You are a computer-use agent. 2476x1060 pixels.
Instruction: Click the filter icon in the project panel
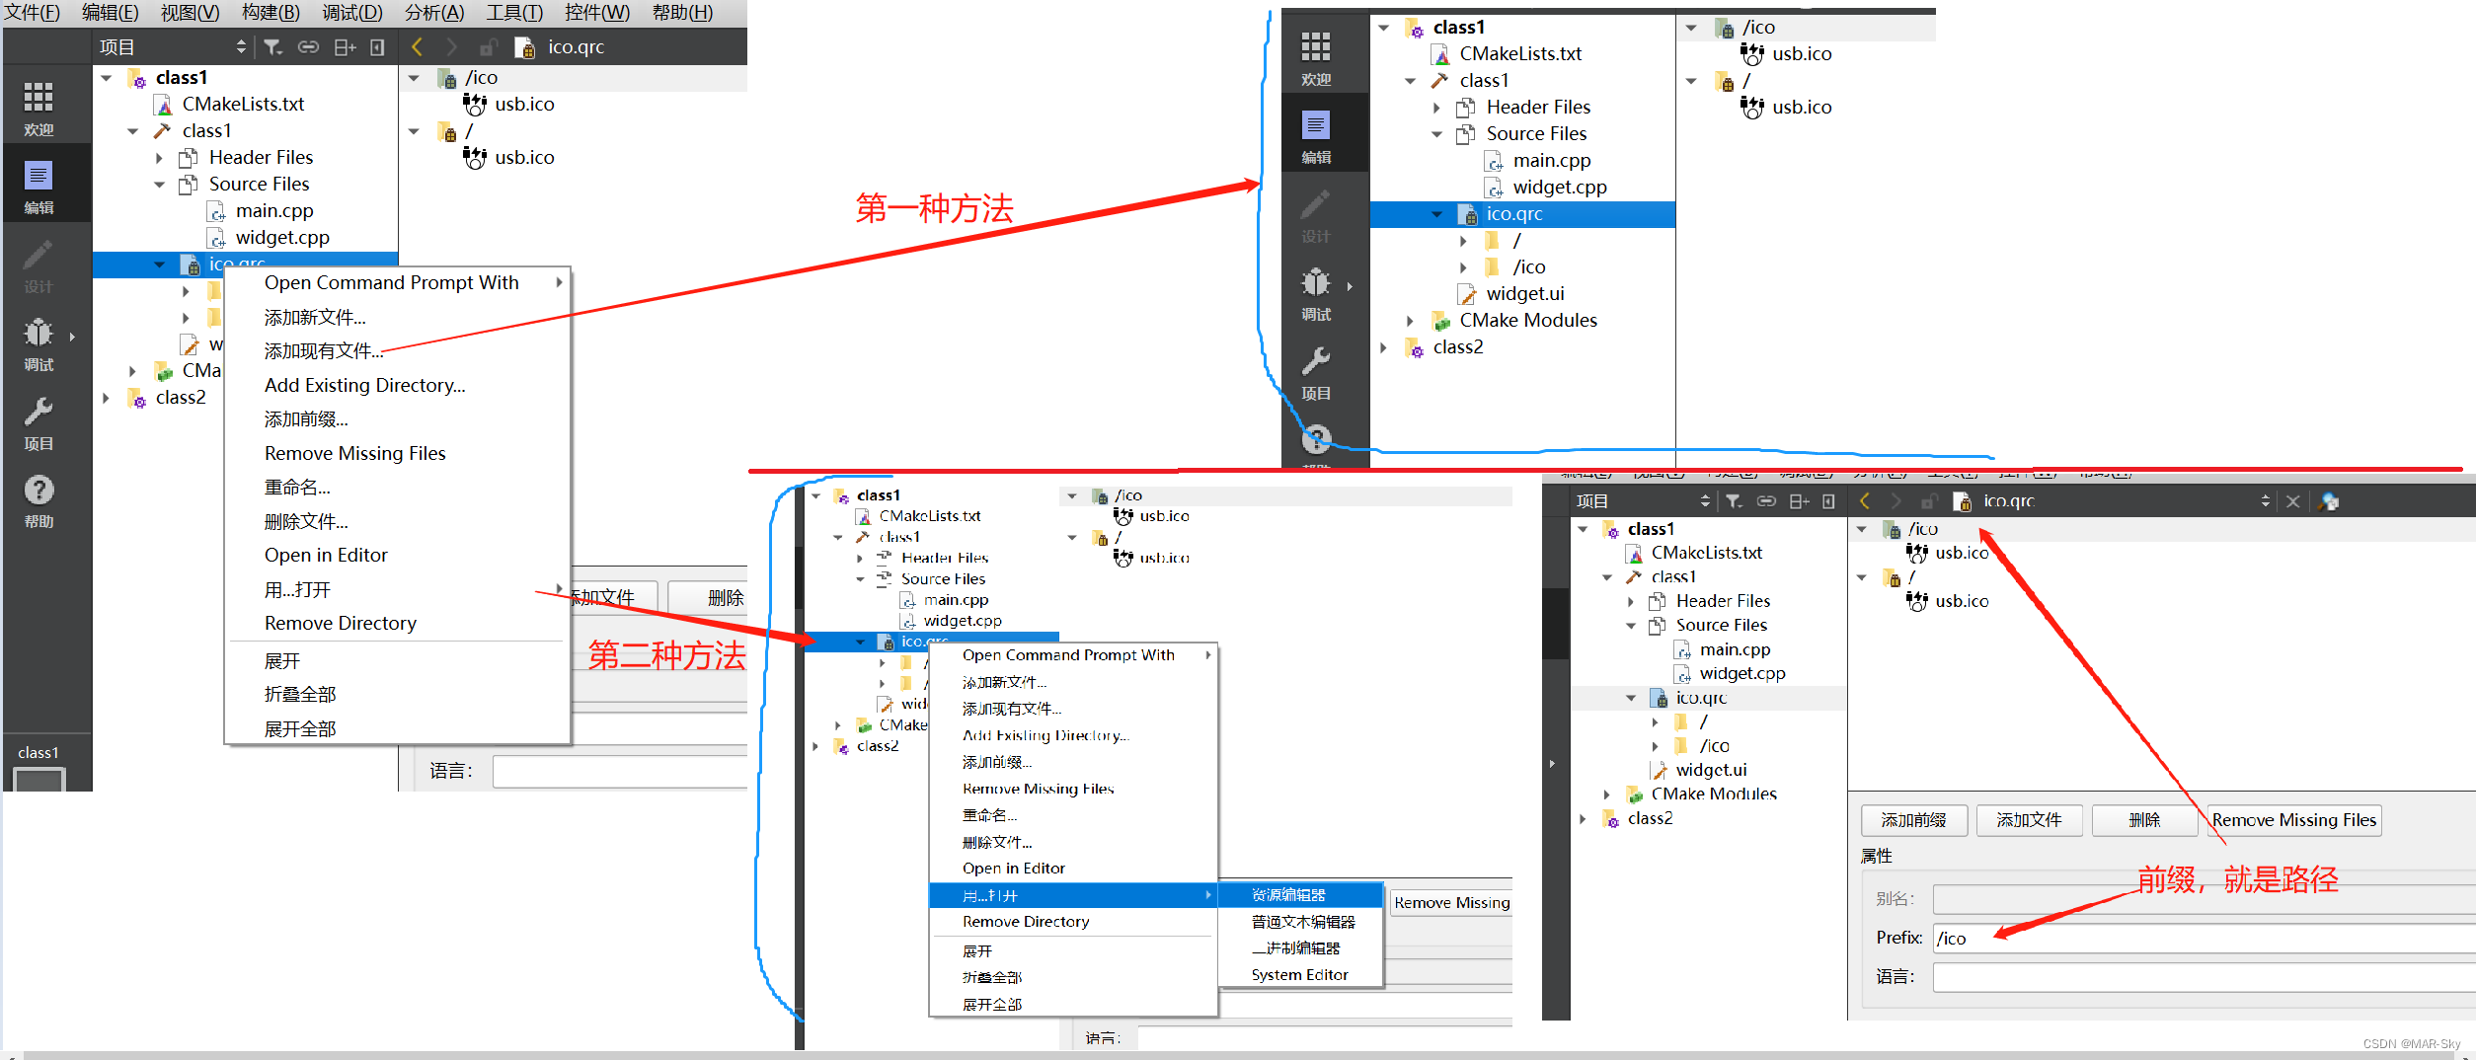pos(271,46)
